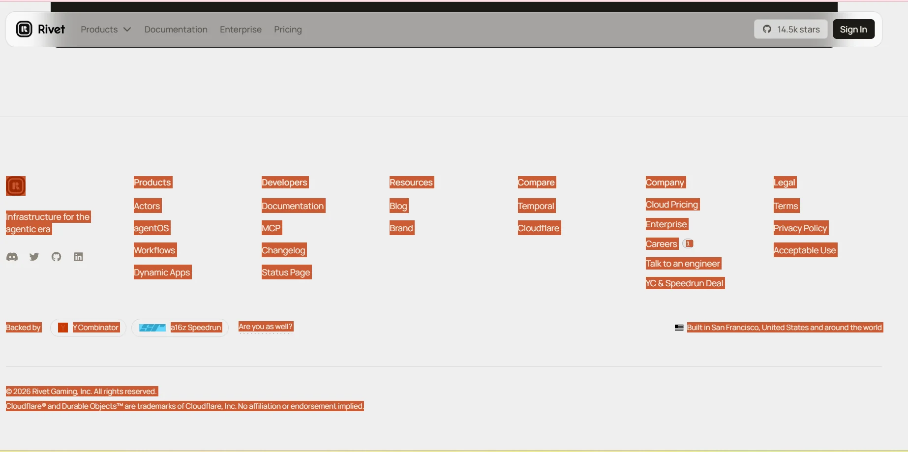
Task: Open the MCP footer link
Action: (272, 228)
